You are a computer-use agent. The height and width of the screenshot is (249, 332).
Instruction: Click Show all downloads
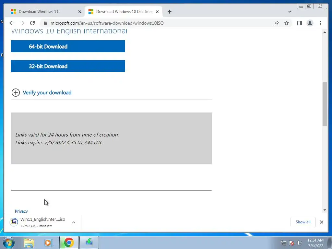pyautogui.click(x=303, y=222)
